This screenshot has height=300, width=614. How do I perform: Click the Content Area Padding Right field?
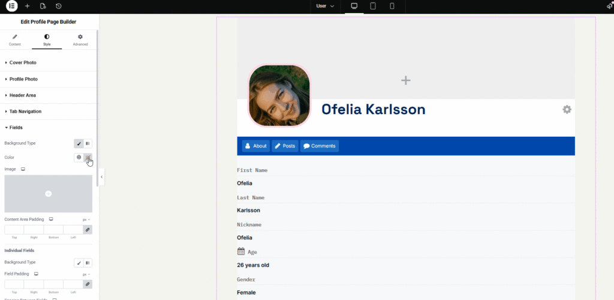pyautogui.click(x=34, y=230)
